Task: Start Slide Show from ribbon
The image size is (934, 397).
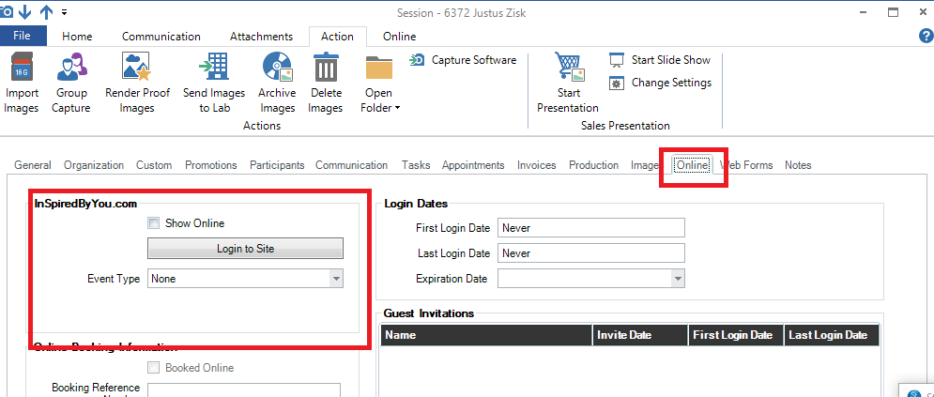Action: (617, 60)
